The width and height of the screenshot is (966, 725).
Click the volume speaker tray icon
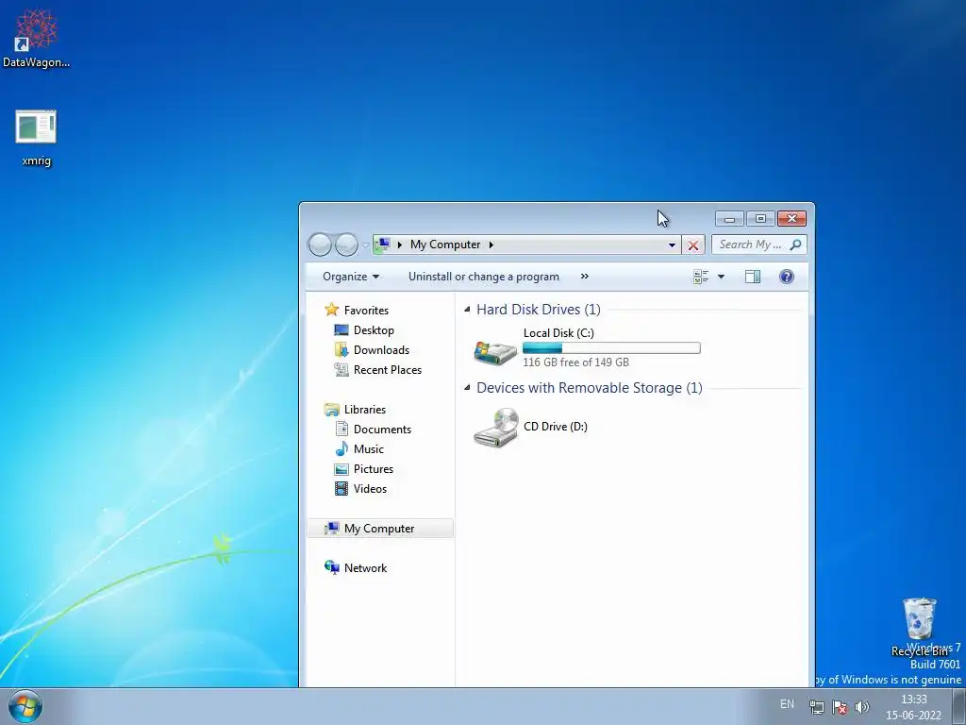[862, 707]
